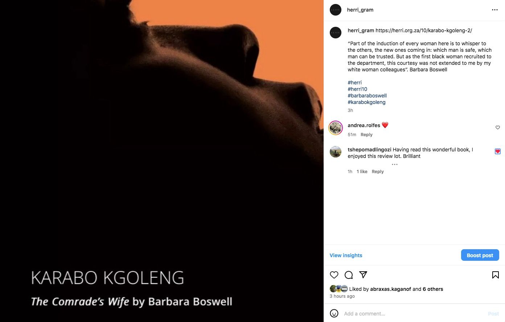Viewport: 505px width, 322px height.
Task: Open #karabokgoleng hashtag
Action: pos(366,102)
